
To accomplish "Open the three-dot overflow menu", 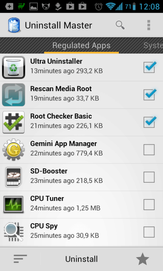I will [x=149, y=25].
